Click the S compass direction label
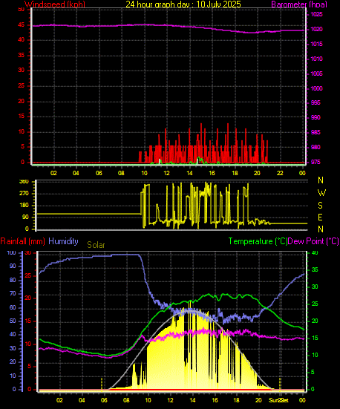 [320, 206]
